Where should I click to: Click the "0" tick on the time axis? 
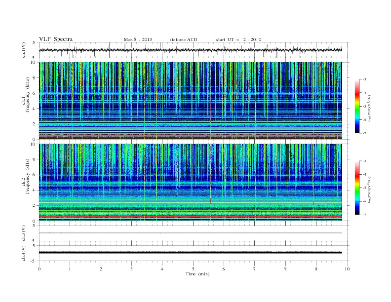[x=39, y=269]
